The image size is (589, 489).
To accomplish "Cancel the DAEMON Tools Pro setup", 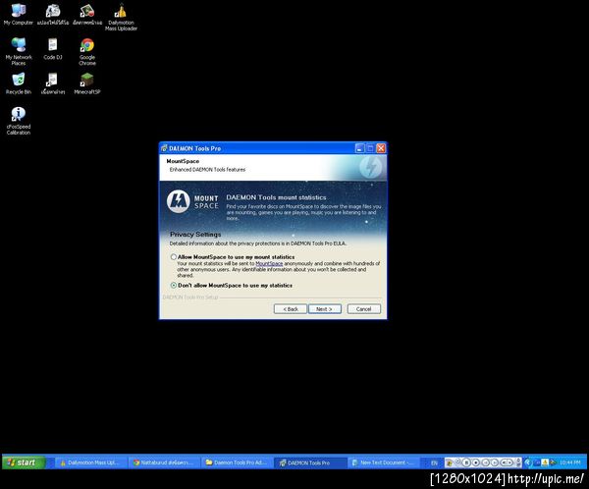I will point(363,309).
